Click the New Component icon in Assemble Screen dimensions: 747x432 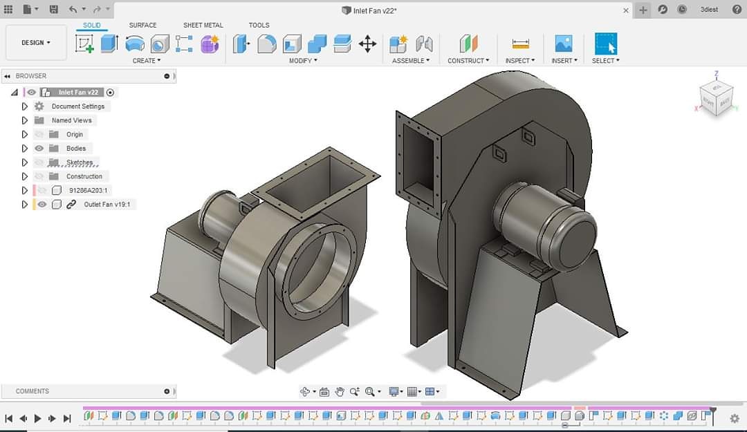pos(398,44)
